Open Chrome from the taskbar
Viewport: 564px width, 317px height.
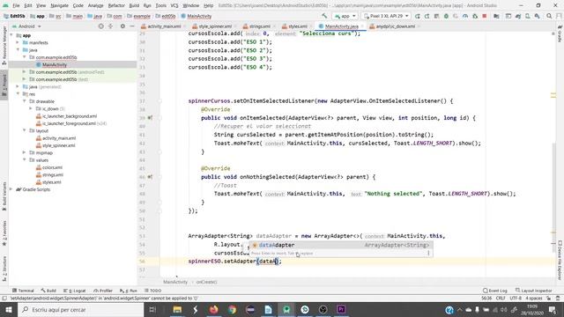tap(232, 309)
